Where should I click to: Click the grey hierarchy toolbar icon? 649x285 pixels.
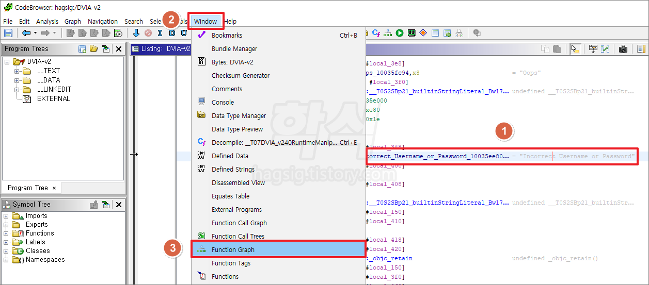point(459,33)
